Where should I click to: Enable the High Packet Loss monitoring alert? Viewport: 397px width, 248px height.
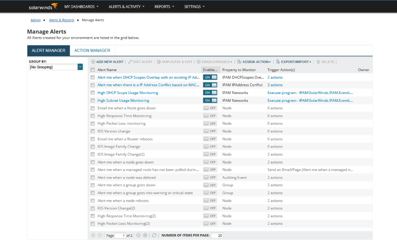point(210,124)
